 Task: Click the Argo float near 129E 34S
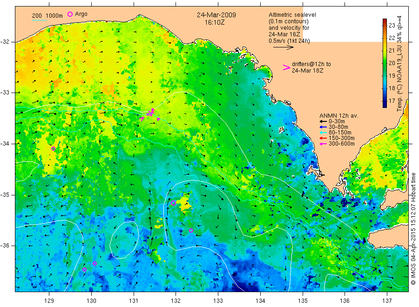(x=53, y=149)
